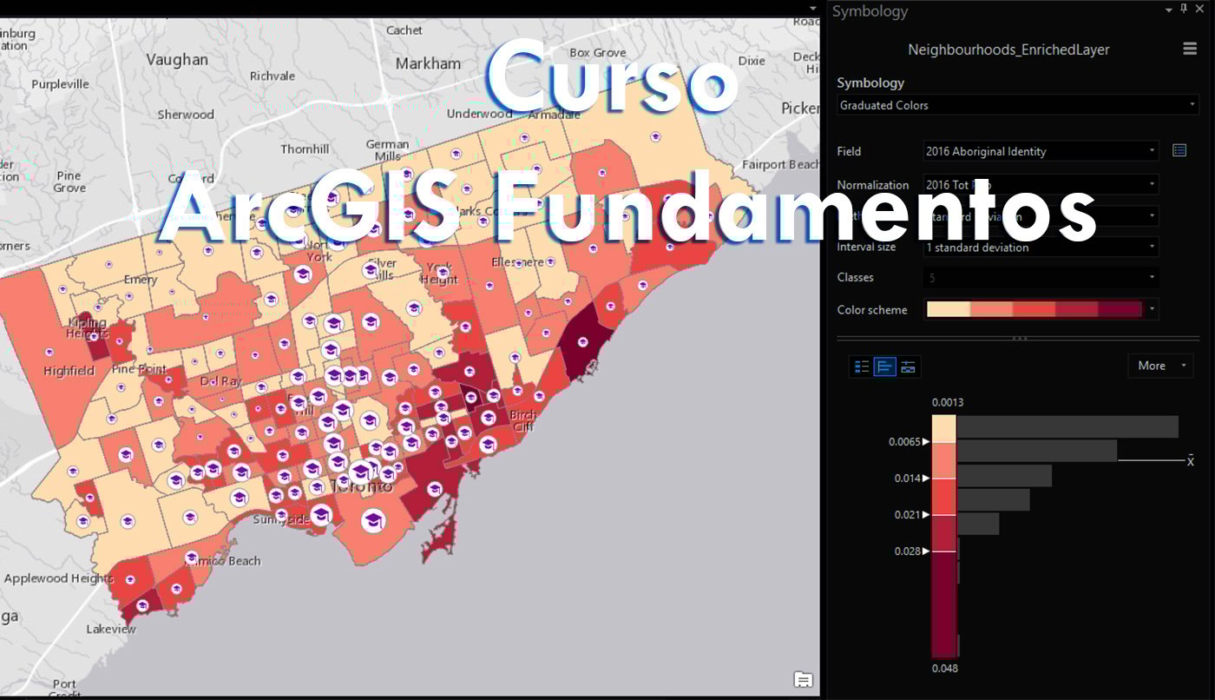This screenshot has width=1215, height=700.
Task: Select the Histogram view tab icon
Action: (x=884, y=367)
